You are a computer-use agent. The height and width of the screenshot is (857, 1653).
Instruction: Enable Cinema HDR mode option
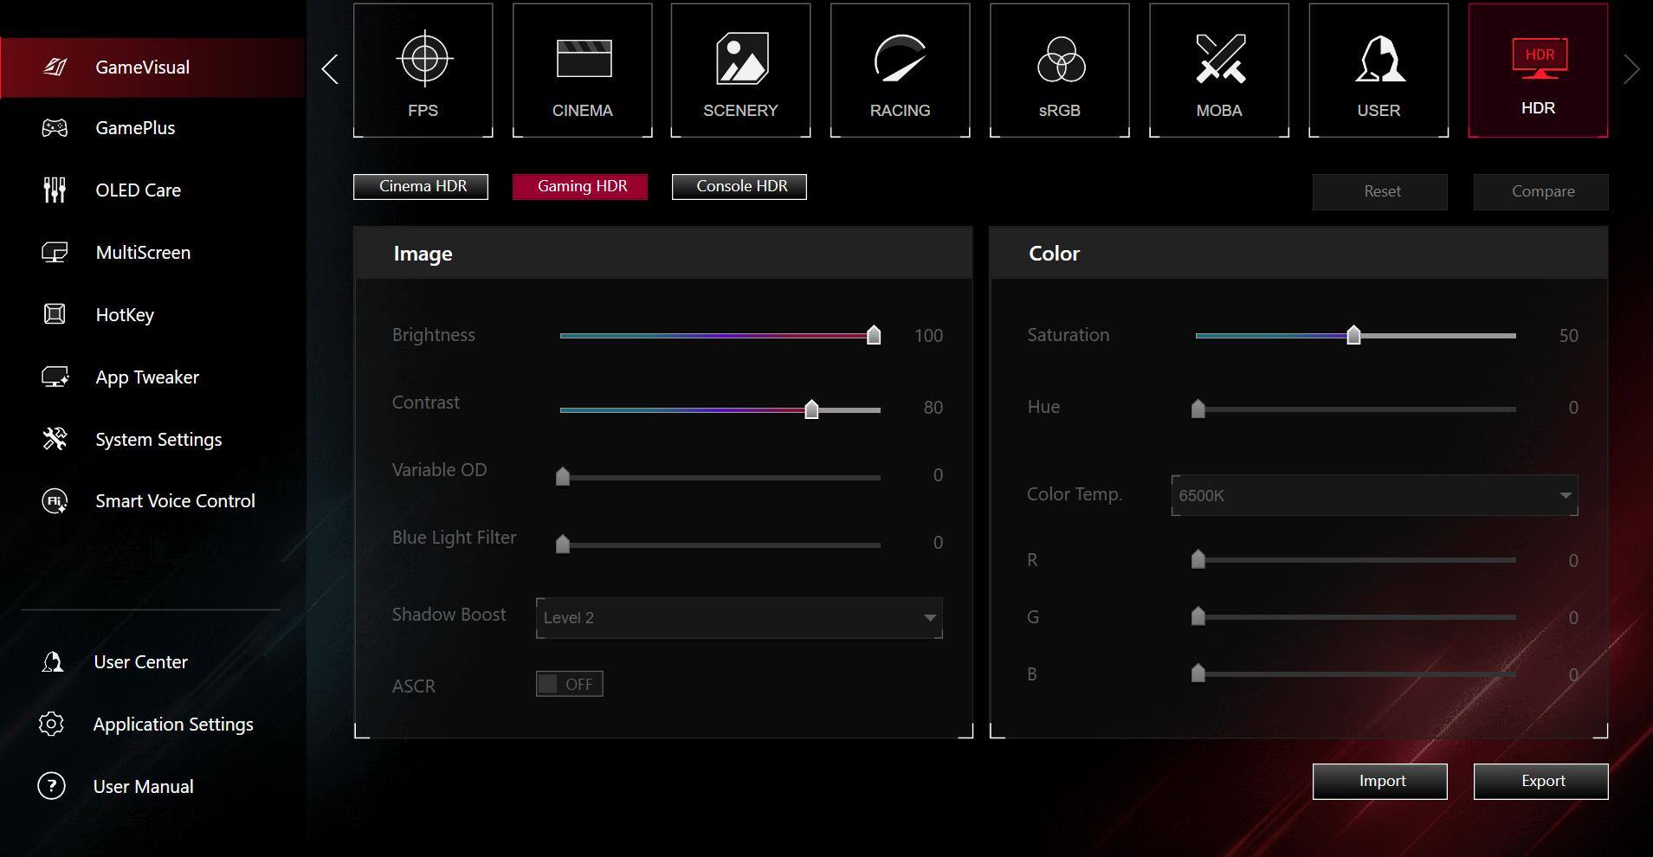tap(421, 186)
